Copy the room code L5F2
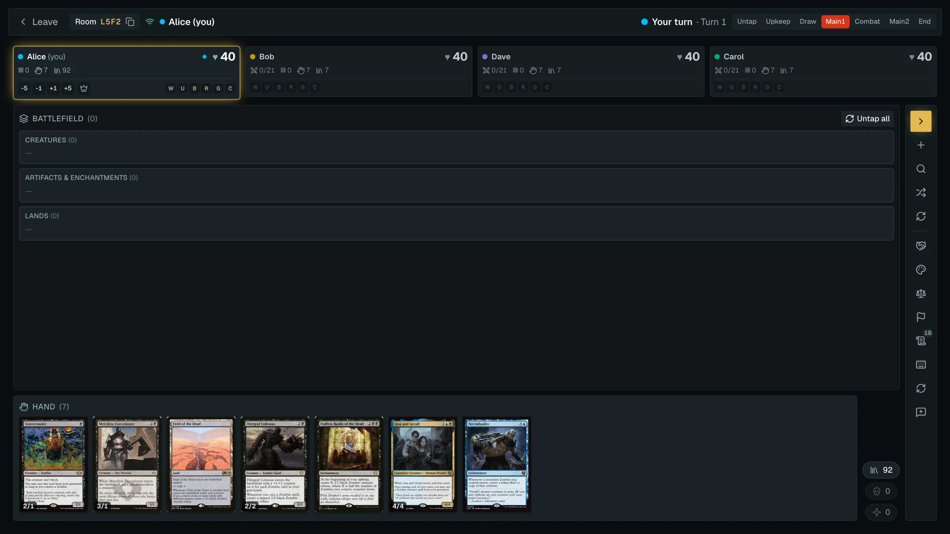This screenshot has width=950, height=534. [x=130, y=22]
